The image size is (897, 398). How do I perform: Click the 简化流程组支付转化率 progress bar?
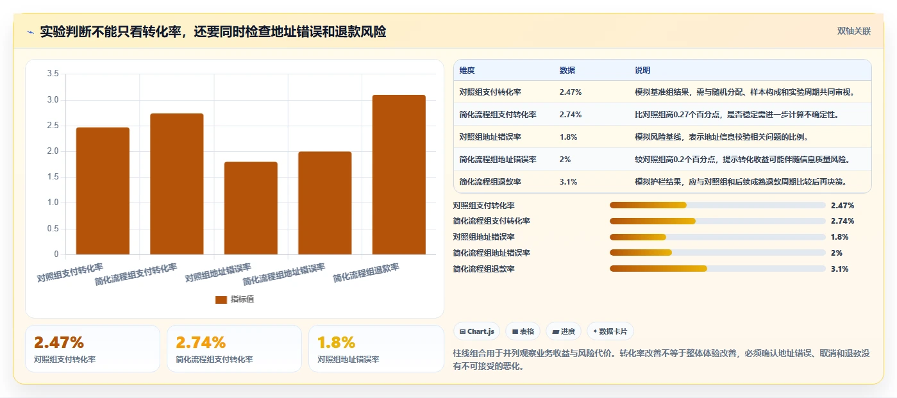(717, 221)
